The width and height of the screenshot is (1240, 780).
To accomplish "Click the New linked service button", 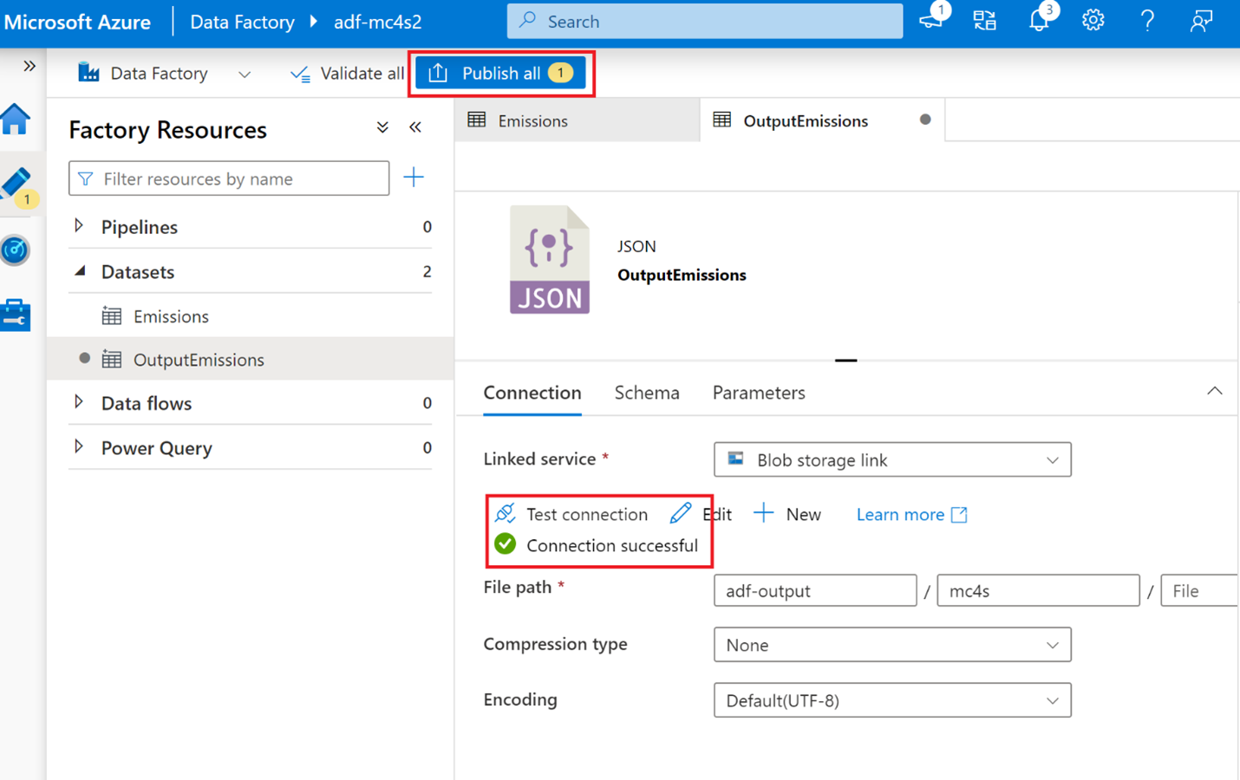I will tap(787, 514).
